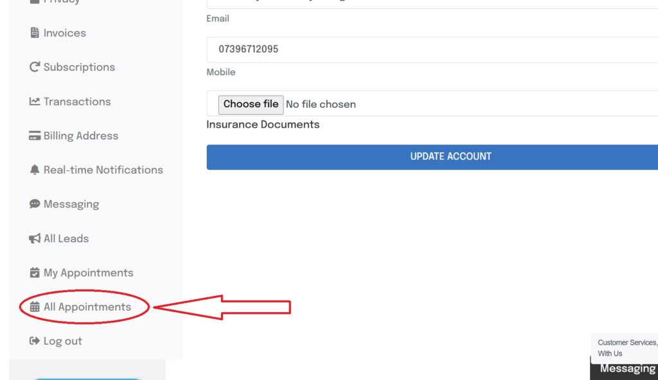
Task: Click the blue button below the sidebar
Action: pyautogui.click(x=87, y=378)
